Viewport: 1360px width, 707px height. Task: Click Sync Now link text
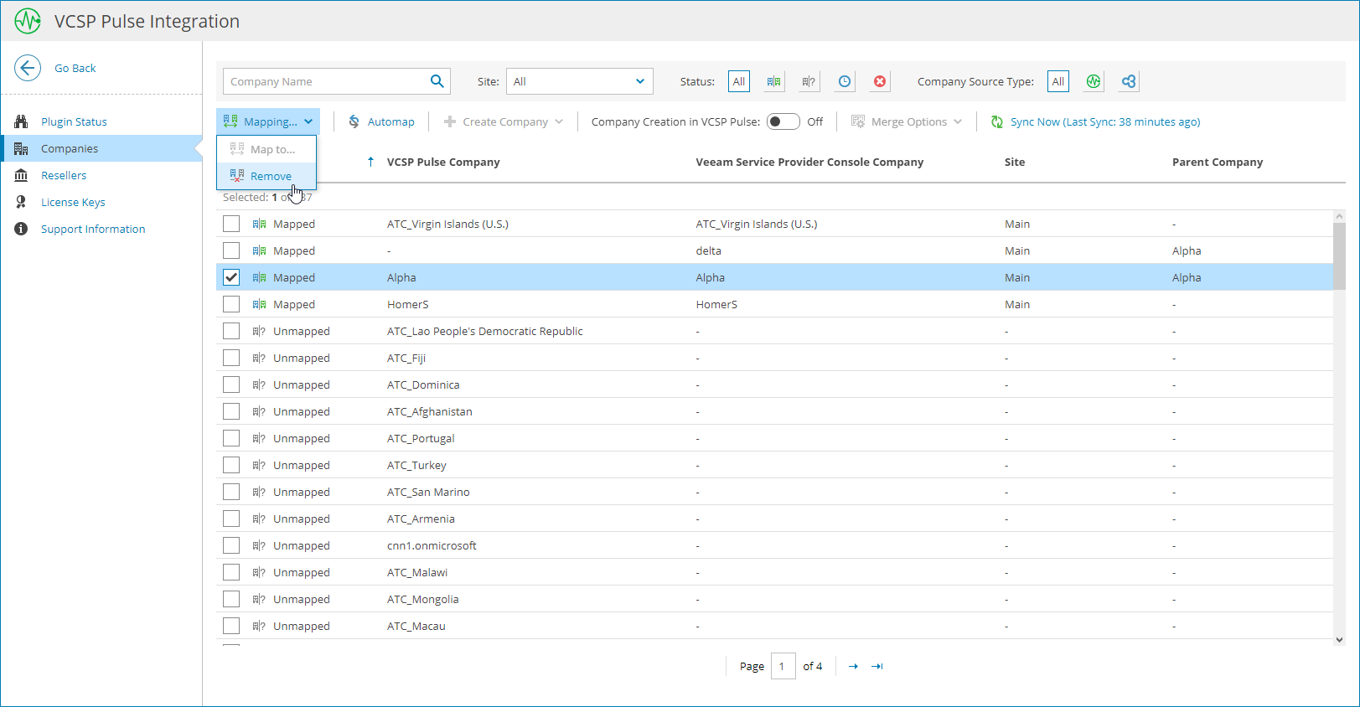click(x=1105, y=121)
